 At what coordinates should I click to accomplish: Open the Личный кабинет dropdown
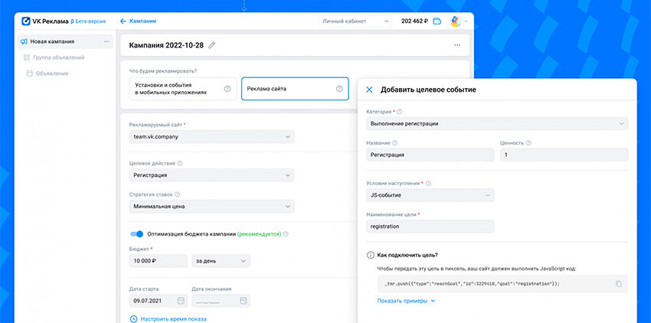(x=355, y=21)
